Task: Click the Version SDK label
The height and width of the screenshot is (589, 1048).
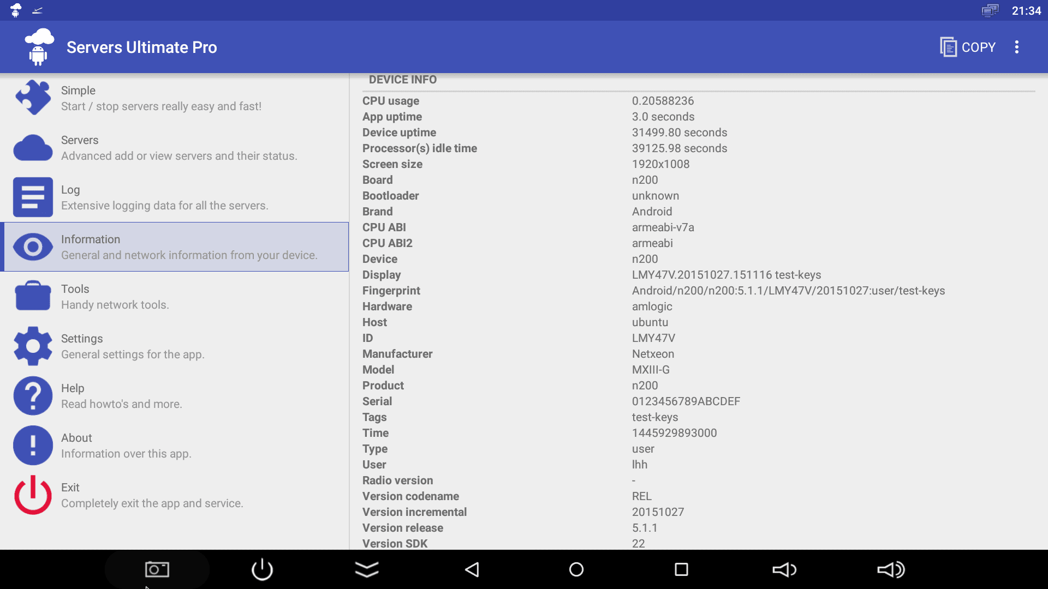Action: point(395,544)
